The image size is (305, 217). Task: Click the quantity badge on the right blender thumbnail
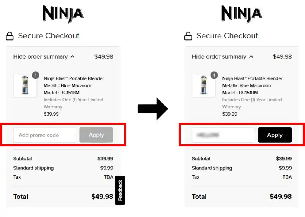(214, 75)
